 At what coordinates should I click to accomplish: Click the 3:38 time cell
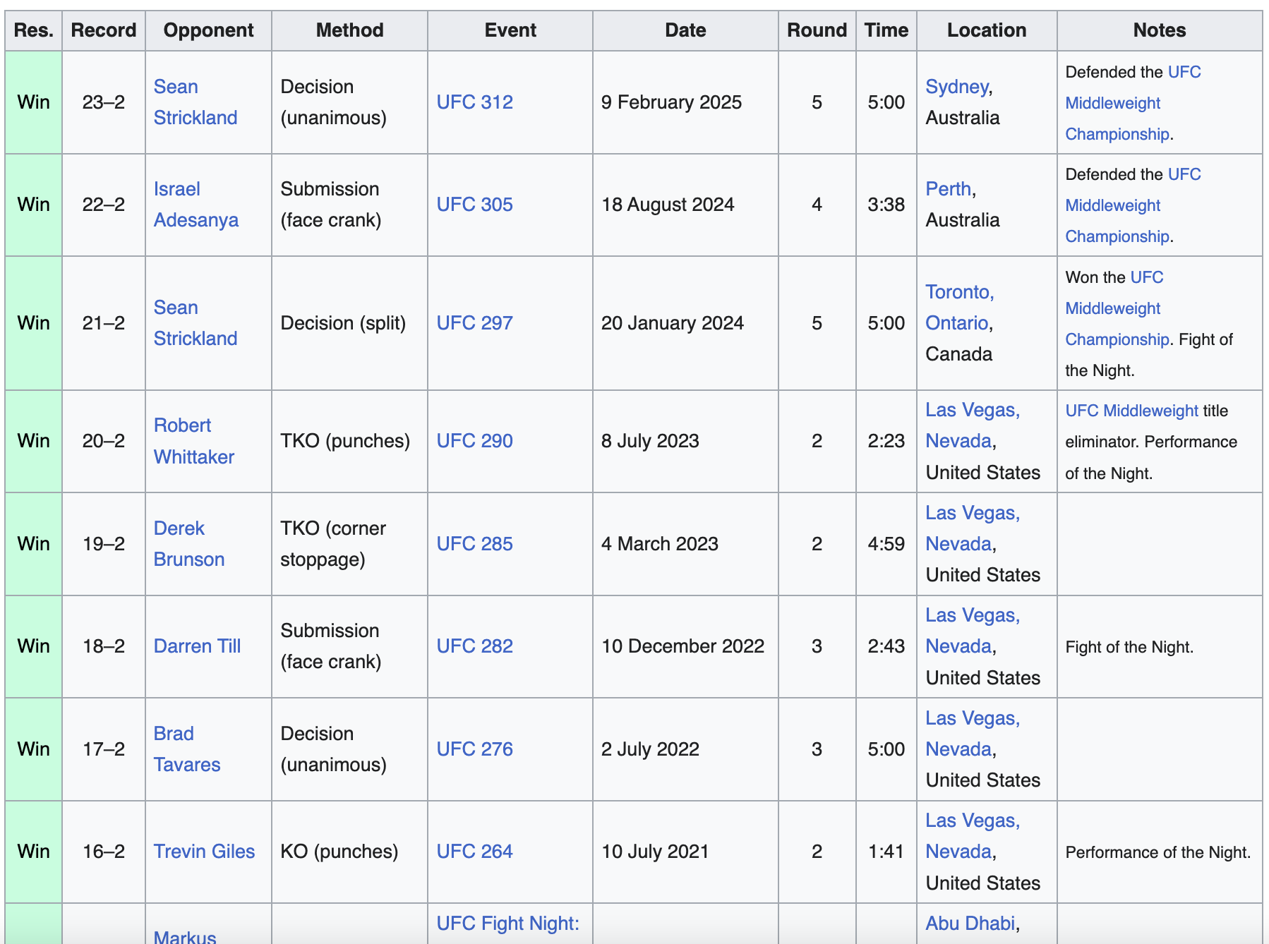pyautogui.click(x=886, y=205)
